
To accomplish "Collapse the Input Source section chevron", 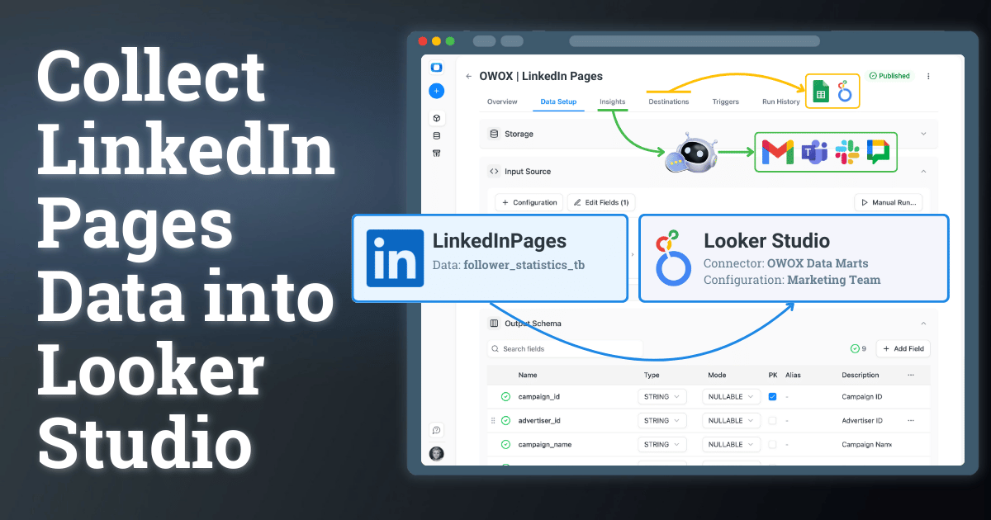I will tap(923, 172).
